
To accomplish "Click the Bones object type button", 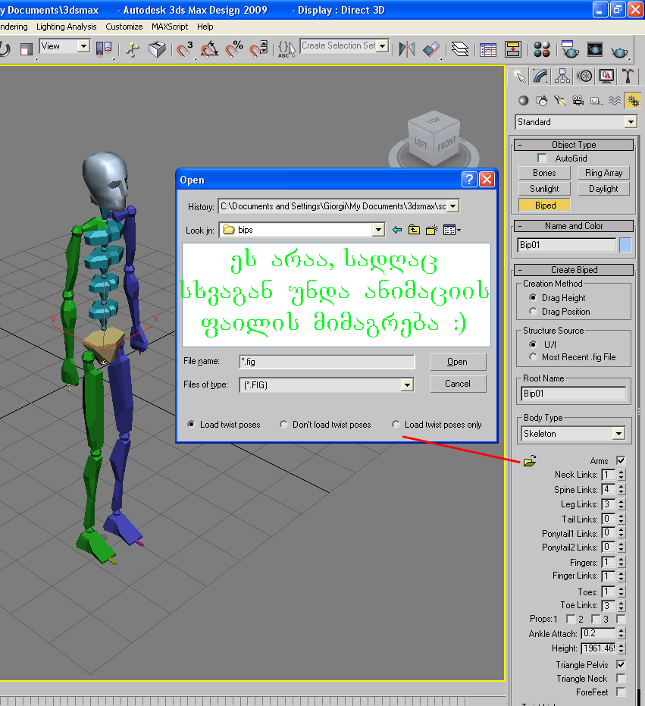I will click(544, 173).
